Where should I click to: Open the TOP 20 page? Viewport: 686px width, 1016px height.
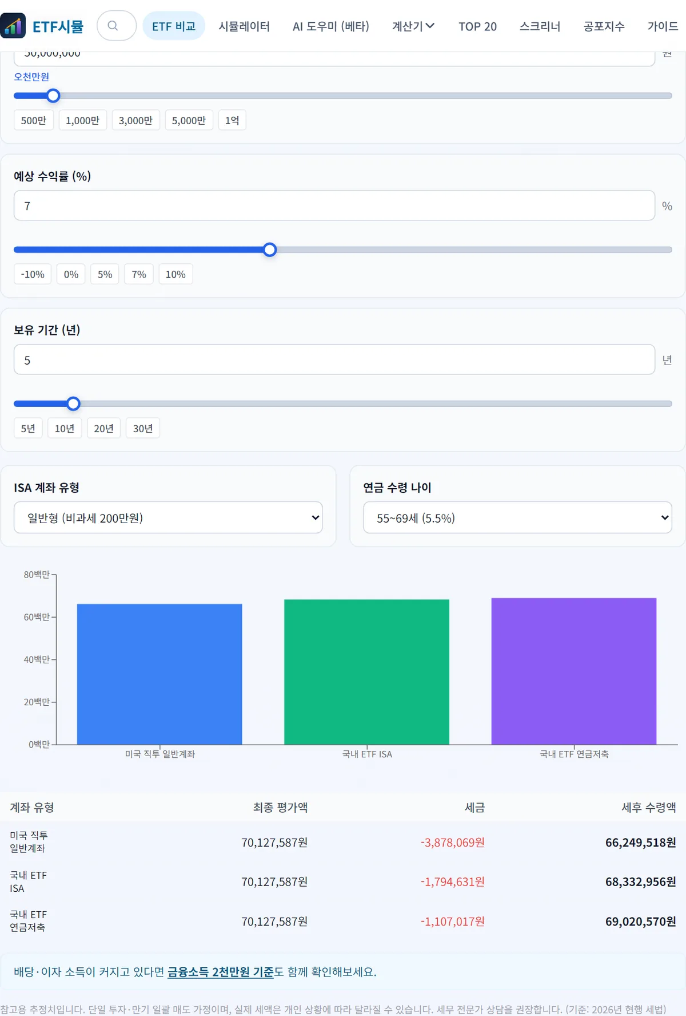(x=477, y=26)
